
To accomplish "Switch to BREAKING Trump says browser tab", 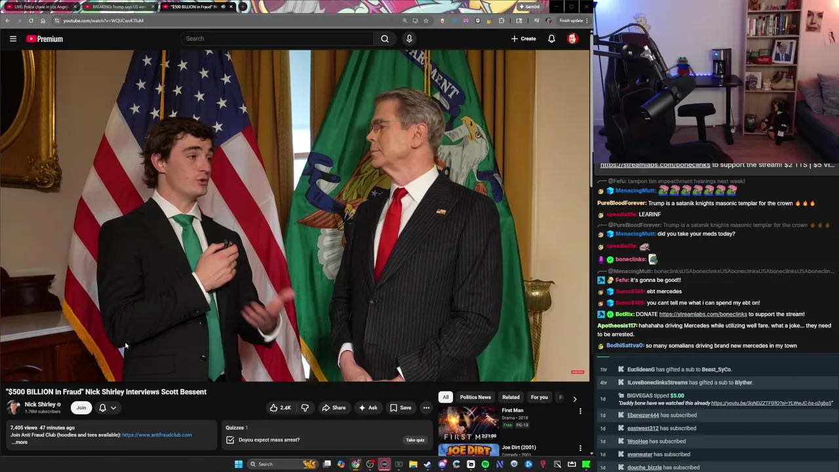I will [x=118, y=7].
